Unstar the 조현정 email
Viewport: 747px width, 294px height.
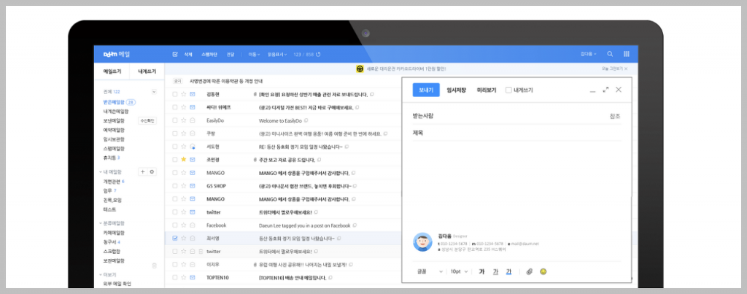click(x=183, y=160)
